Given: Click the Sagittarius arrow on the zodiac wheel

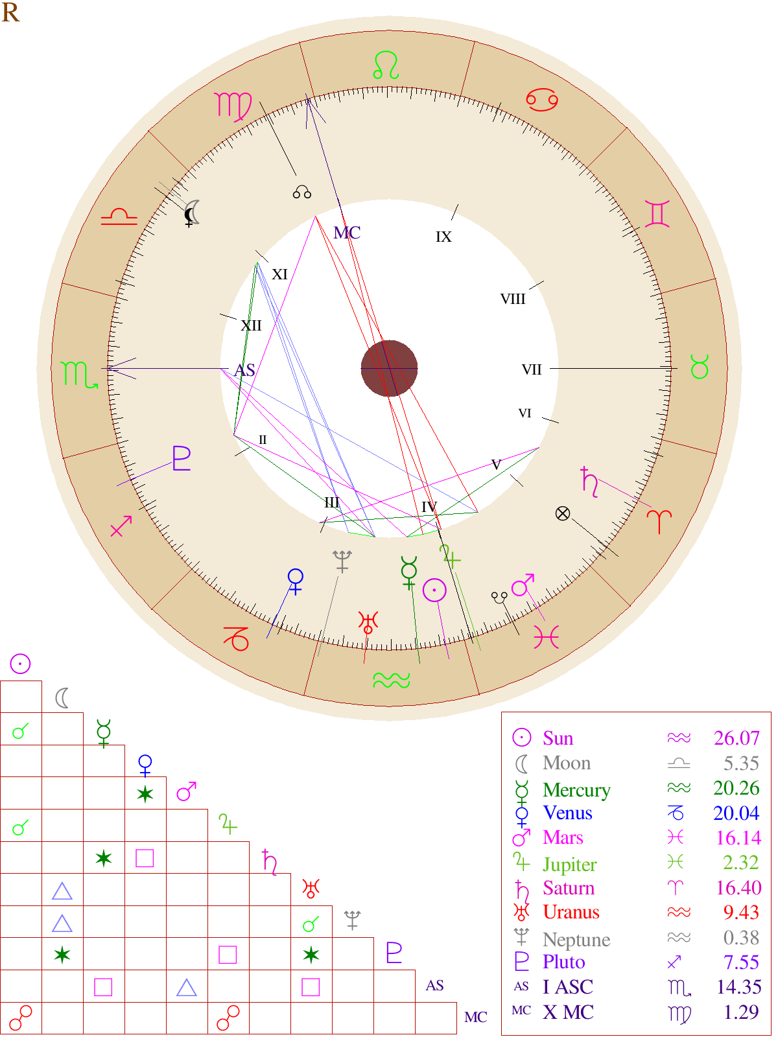Looking at the screenshot, I should click(x=121, y=526).
